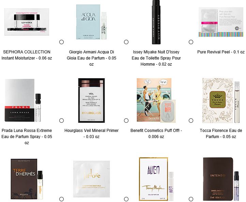Select radio button between Sephora moisturizer and Acqua Di Gioia

61,42
